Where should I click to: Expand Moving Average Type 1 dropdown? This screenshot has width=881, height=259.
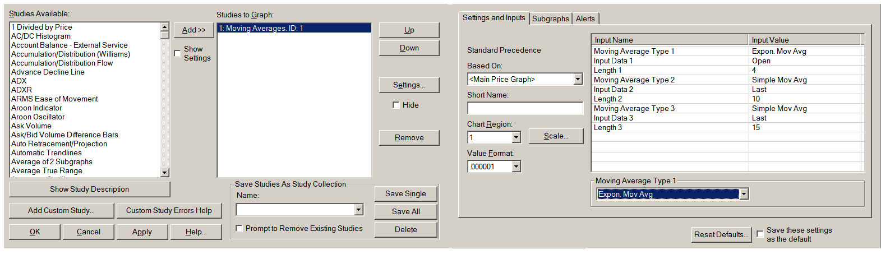pos(744,194)
